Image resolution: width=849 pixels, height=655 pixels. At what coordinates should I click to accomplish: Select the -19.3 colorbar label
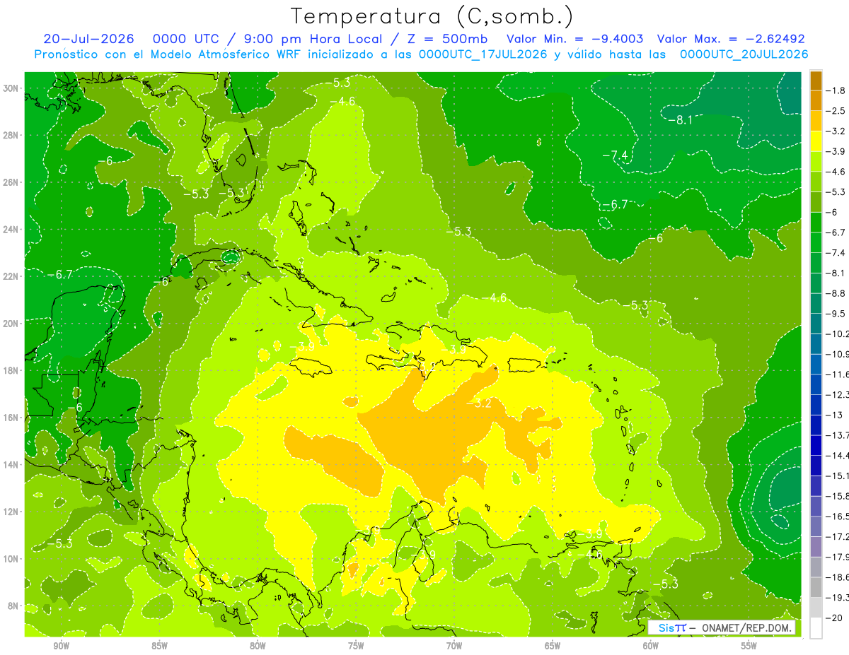838,598
